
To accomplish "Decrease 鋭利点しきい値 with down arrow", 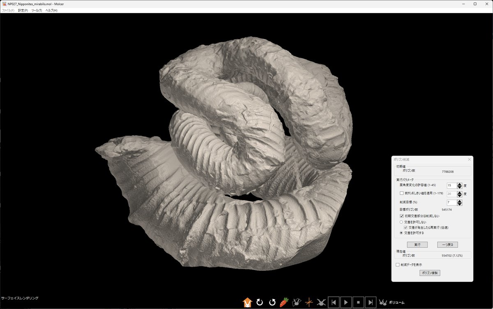I will tap(460, 195).
